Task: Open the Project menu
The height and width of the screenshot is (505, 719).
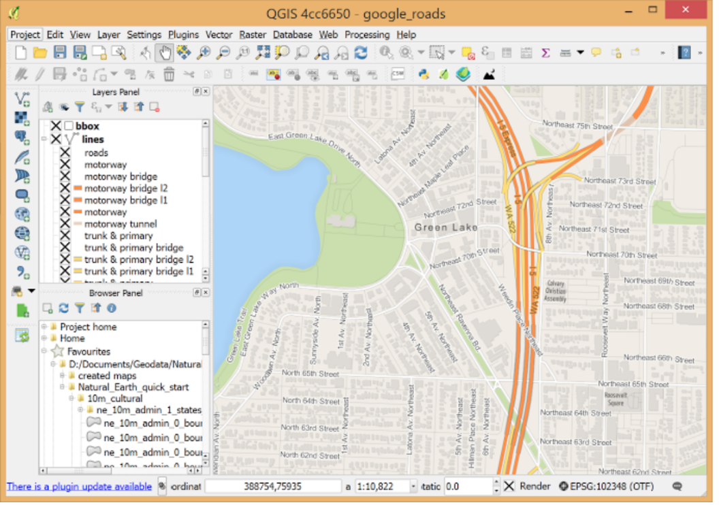Action: point(25,35)
